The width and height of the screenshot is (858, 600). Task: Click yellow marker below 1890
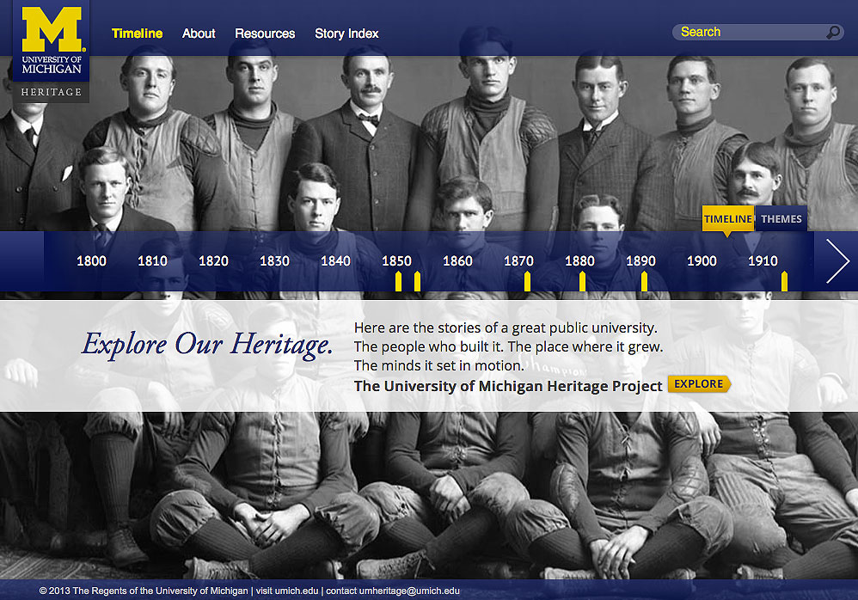(644, 281)
